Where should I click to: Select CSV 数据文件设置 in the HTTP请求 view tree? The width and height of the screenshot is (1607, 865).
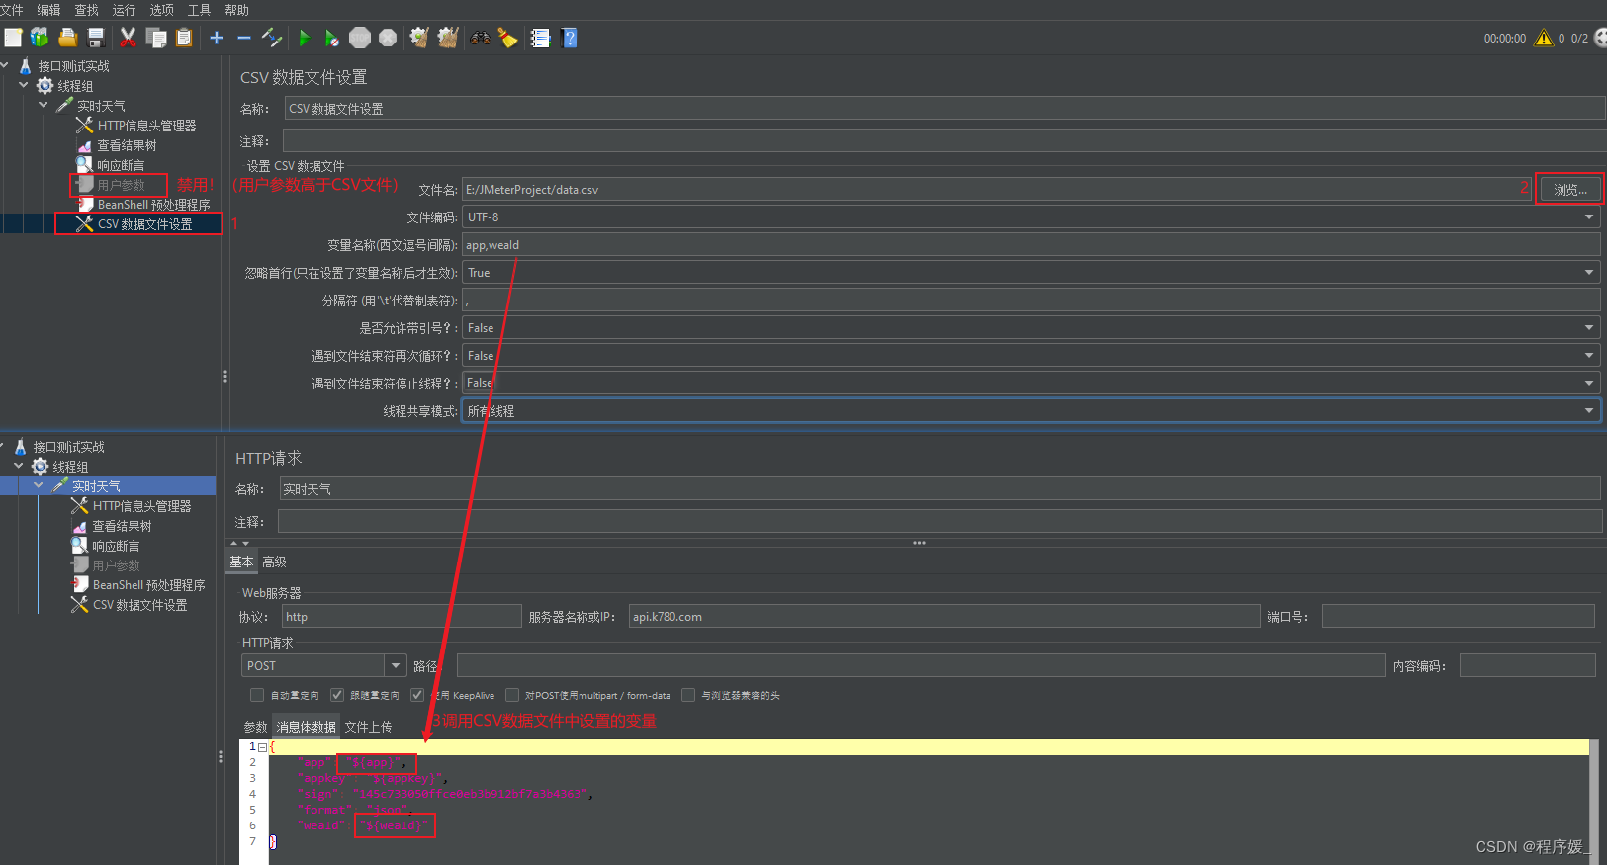(x=139, y=605)
